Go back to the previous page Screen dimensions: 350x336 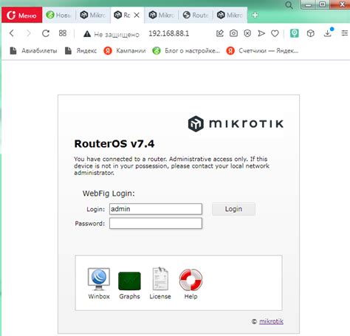point(11,33)
